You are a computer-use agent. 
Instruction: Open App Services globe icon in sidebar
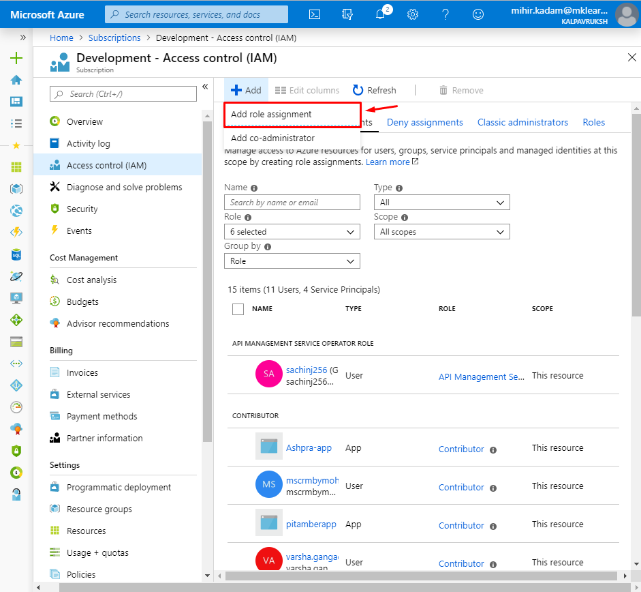pyautogui.click(x=16, y=211)
